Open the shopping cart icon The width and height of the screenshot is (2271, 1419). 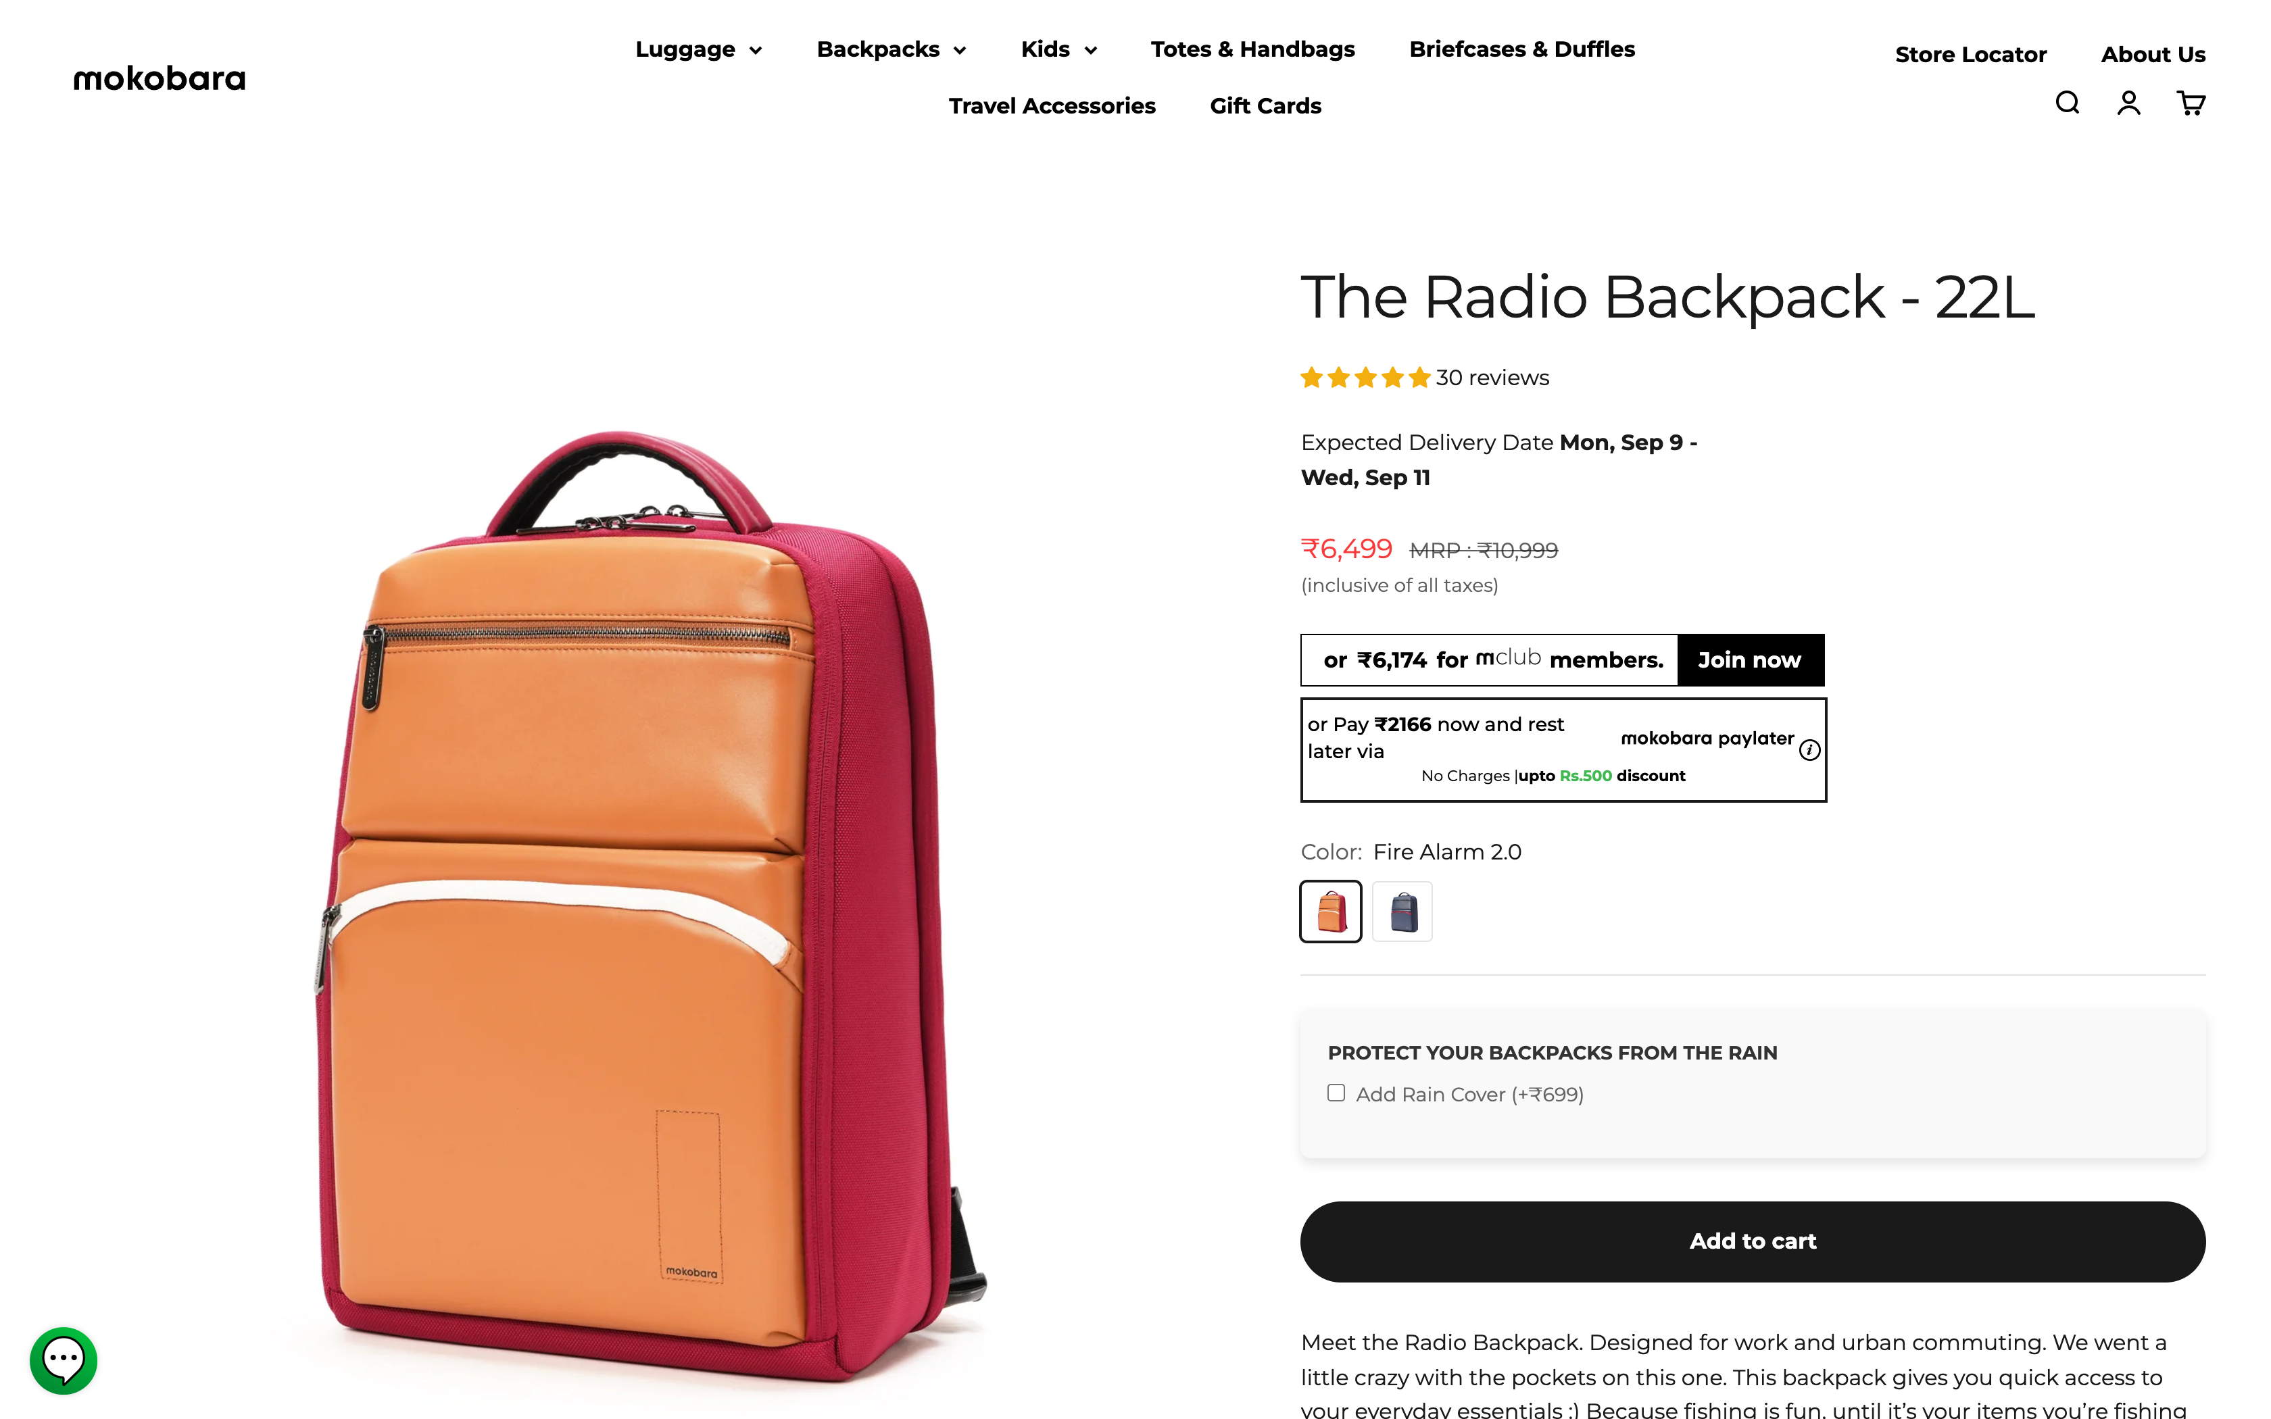[2191, 102]
